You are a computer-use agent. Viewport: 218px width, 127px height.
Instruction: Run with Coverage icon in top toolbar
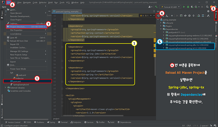click(192, 7)
